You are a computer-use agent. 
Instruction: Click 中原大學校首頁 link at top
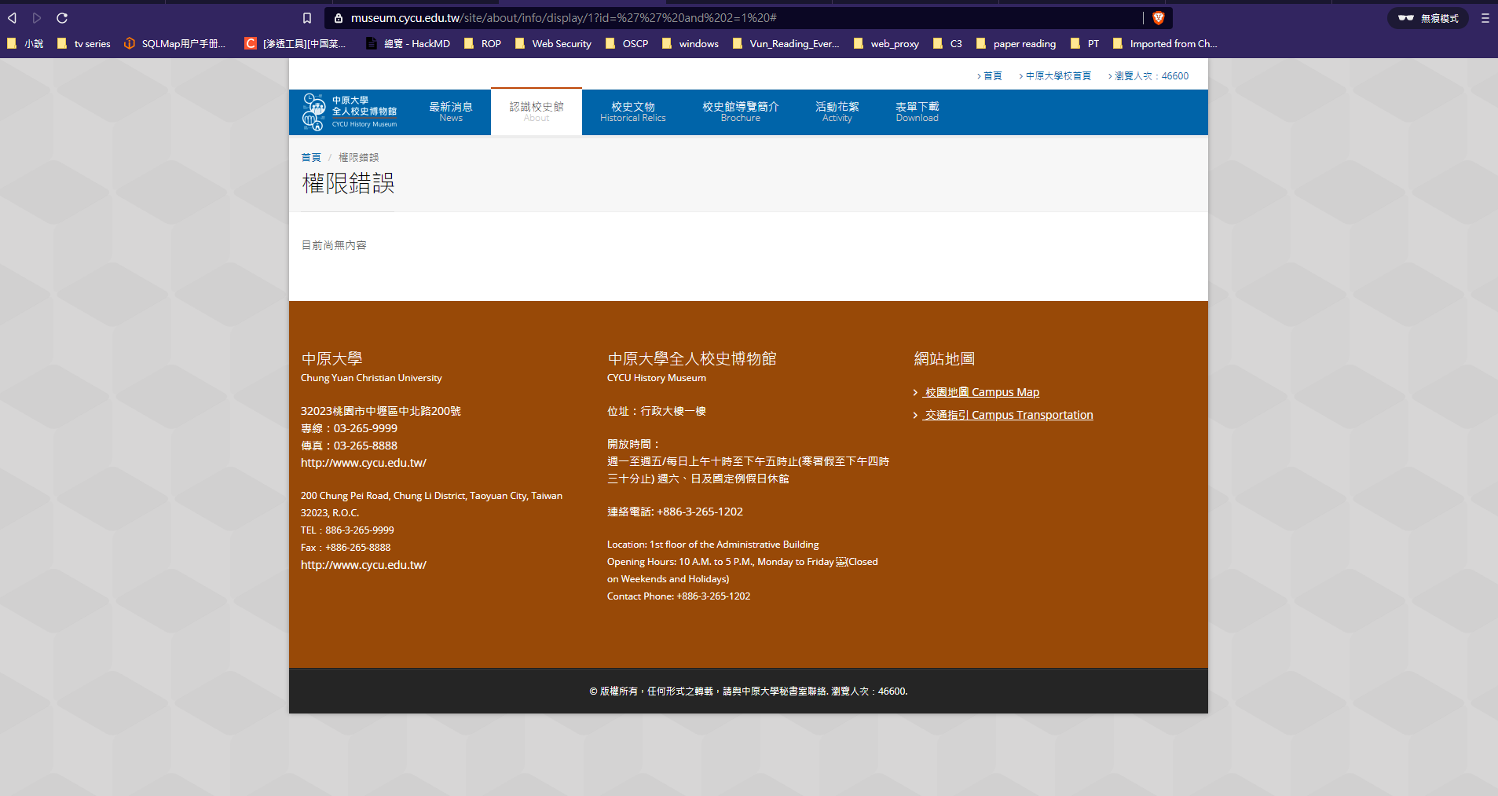[1058, 76]
